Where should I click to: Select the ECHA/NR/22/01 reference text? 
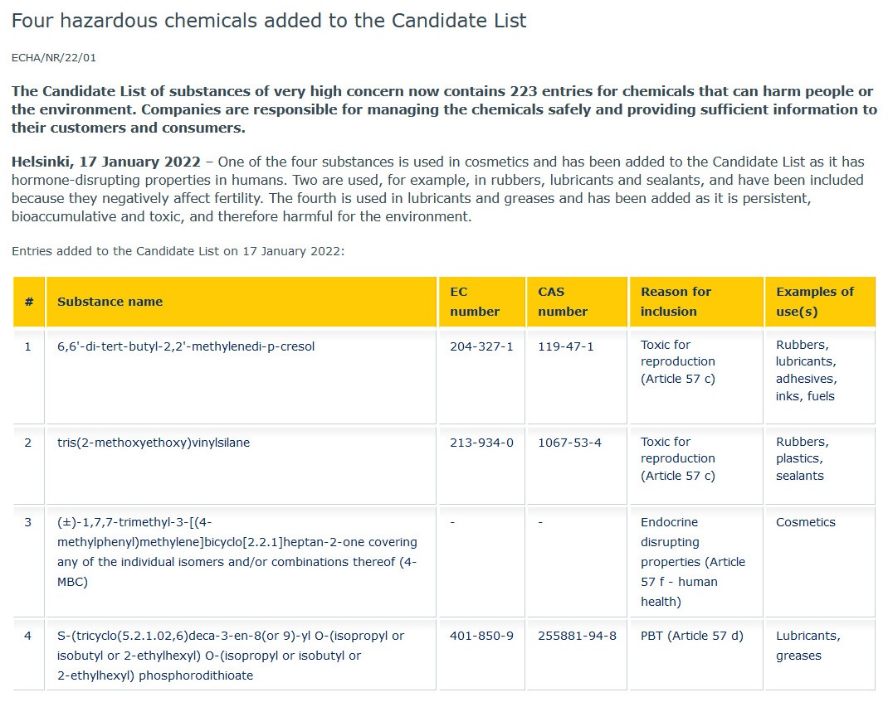pos(54,58)
